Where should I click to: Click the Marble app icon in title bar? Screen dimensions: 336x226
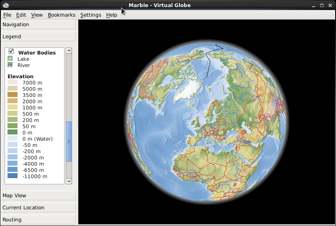(x=5, y=5)
